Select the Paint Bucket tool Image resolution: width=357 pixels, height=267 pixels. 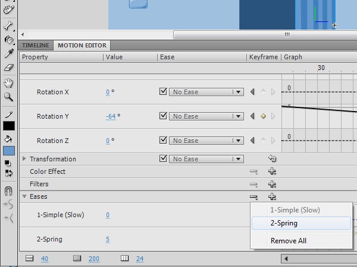pyautogui.click(x=8, y=40)
